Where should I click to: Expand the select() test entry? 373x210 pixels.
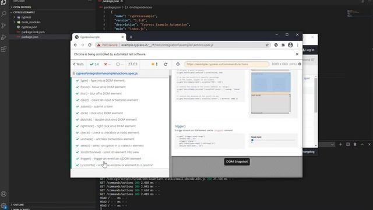pyautogui.click(x=112, y=145)
